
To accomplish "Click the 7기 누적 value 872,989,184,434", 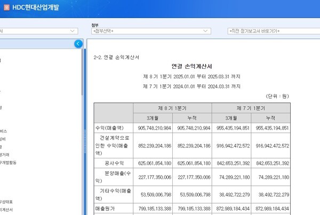I will click(x=272, y=209).
